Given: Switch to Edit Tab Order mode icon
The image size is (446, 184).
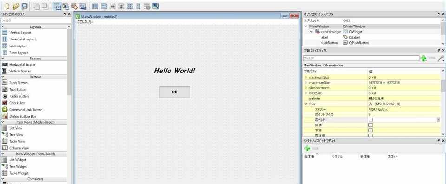Looking at the screenshot, I should click(x=83, y=6).
